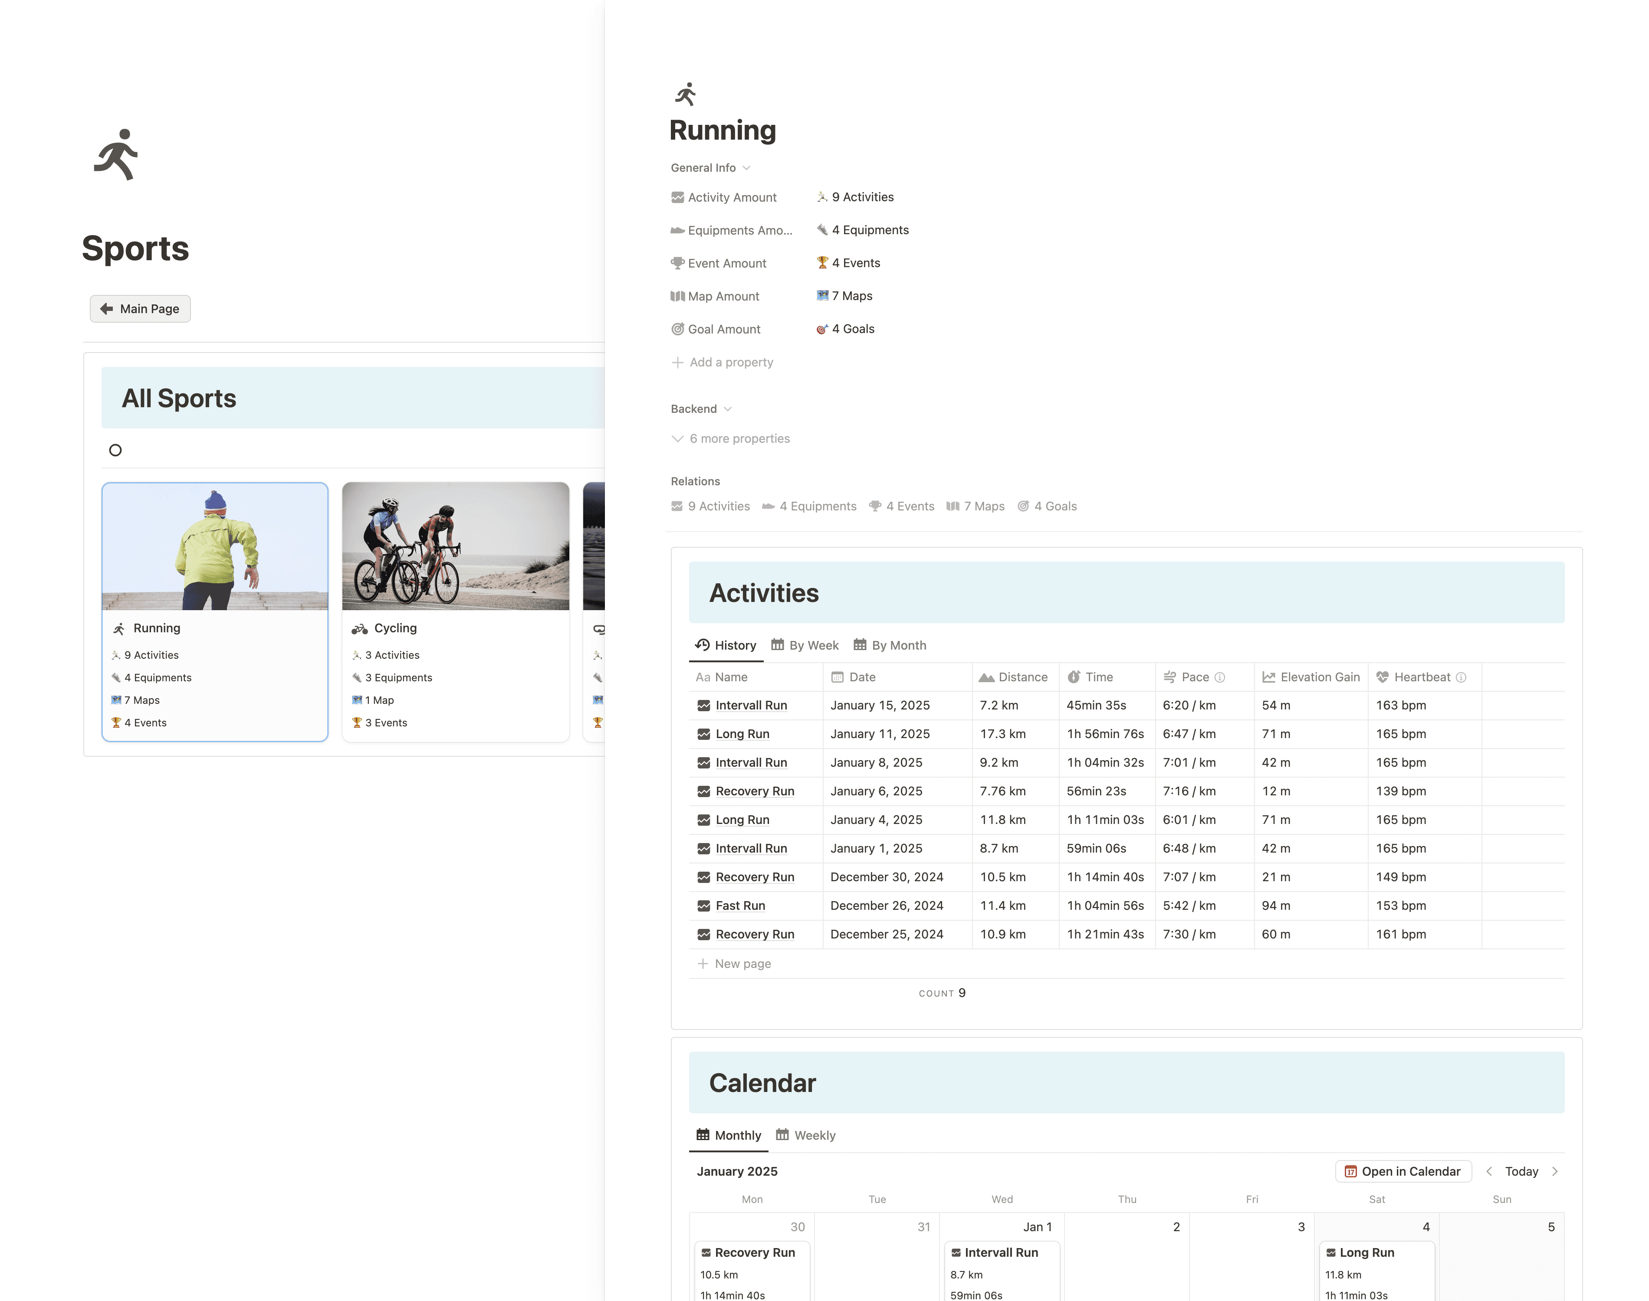This screenshot has height=1301, width=1649.
Task: Click the Elevation Gain column chart icon
Action: (1269, 677)
